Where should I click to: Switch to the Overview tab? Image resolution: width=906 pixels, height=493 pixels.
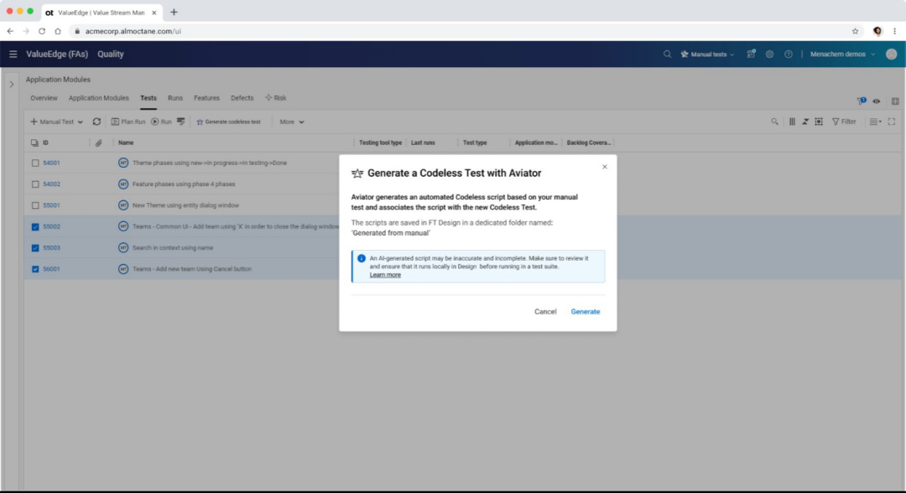(x=44, y=98)
